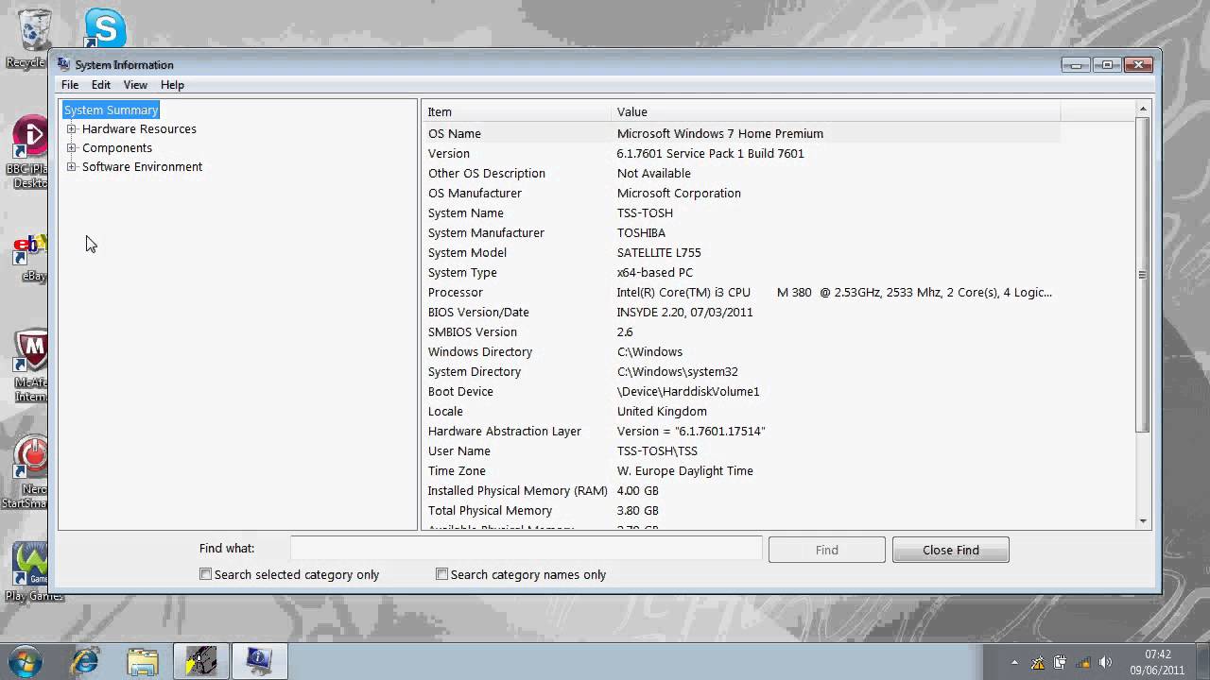Open the volume speaker tray icon

coord(1105,663)
